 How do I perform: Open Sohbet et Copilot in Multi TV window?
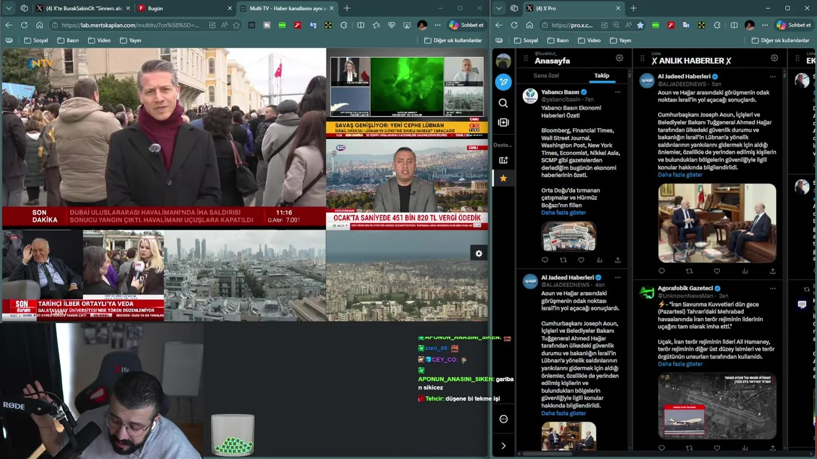467,25
